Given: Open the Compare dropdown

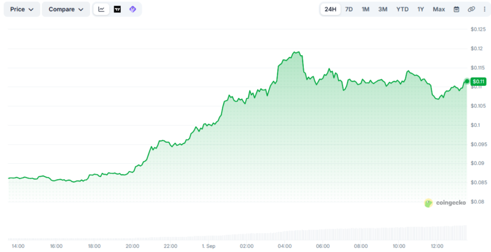Looking at the screenshot, I should (66, 9).
